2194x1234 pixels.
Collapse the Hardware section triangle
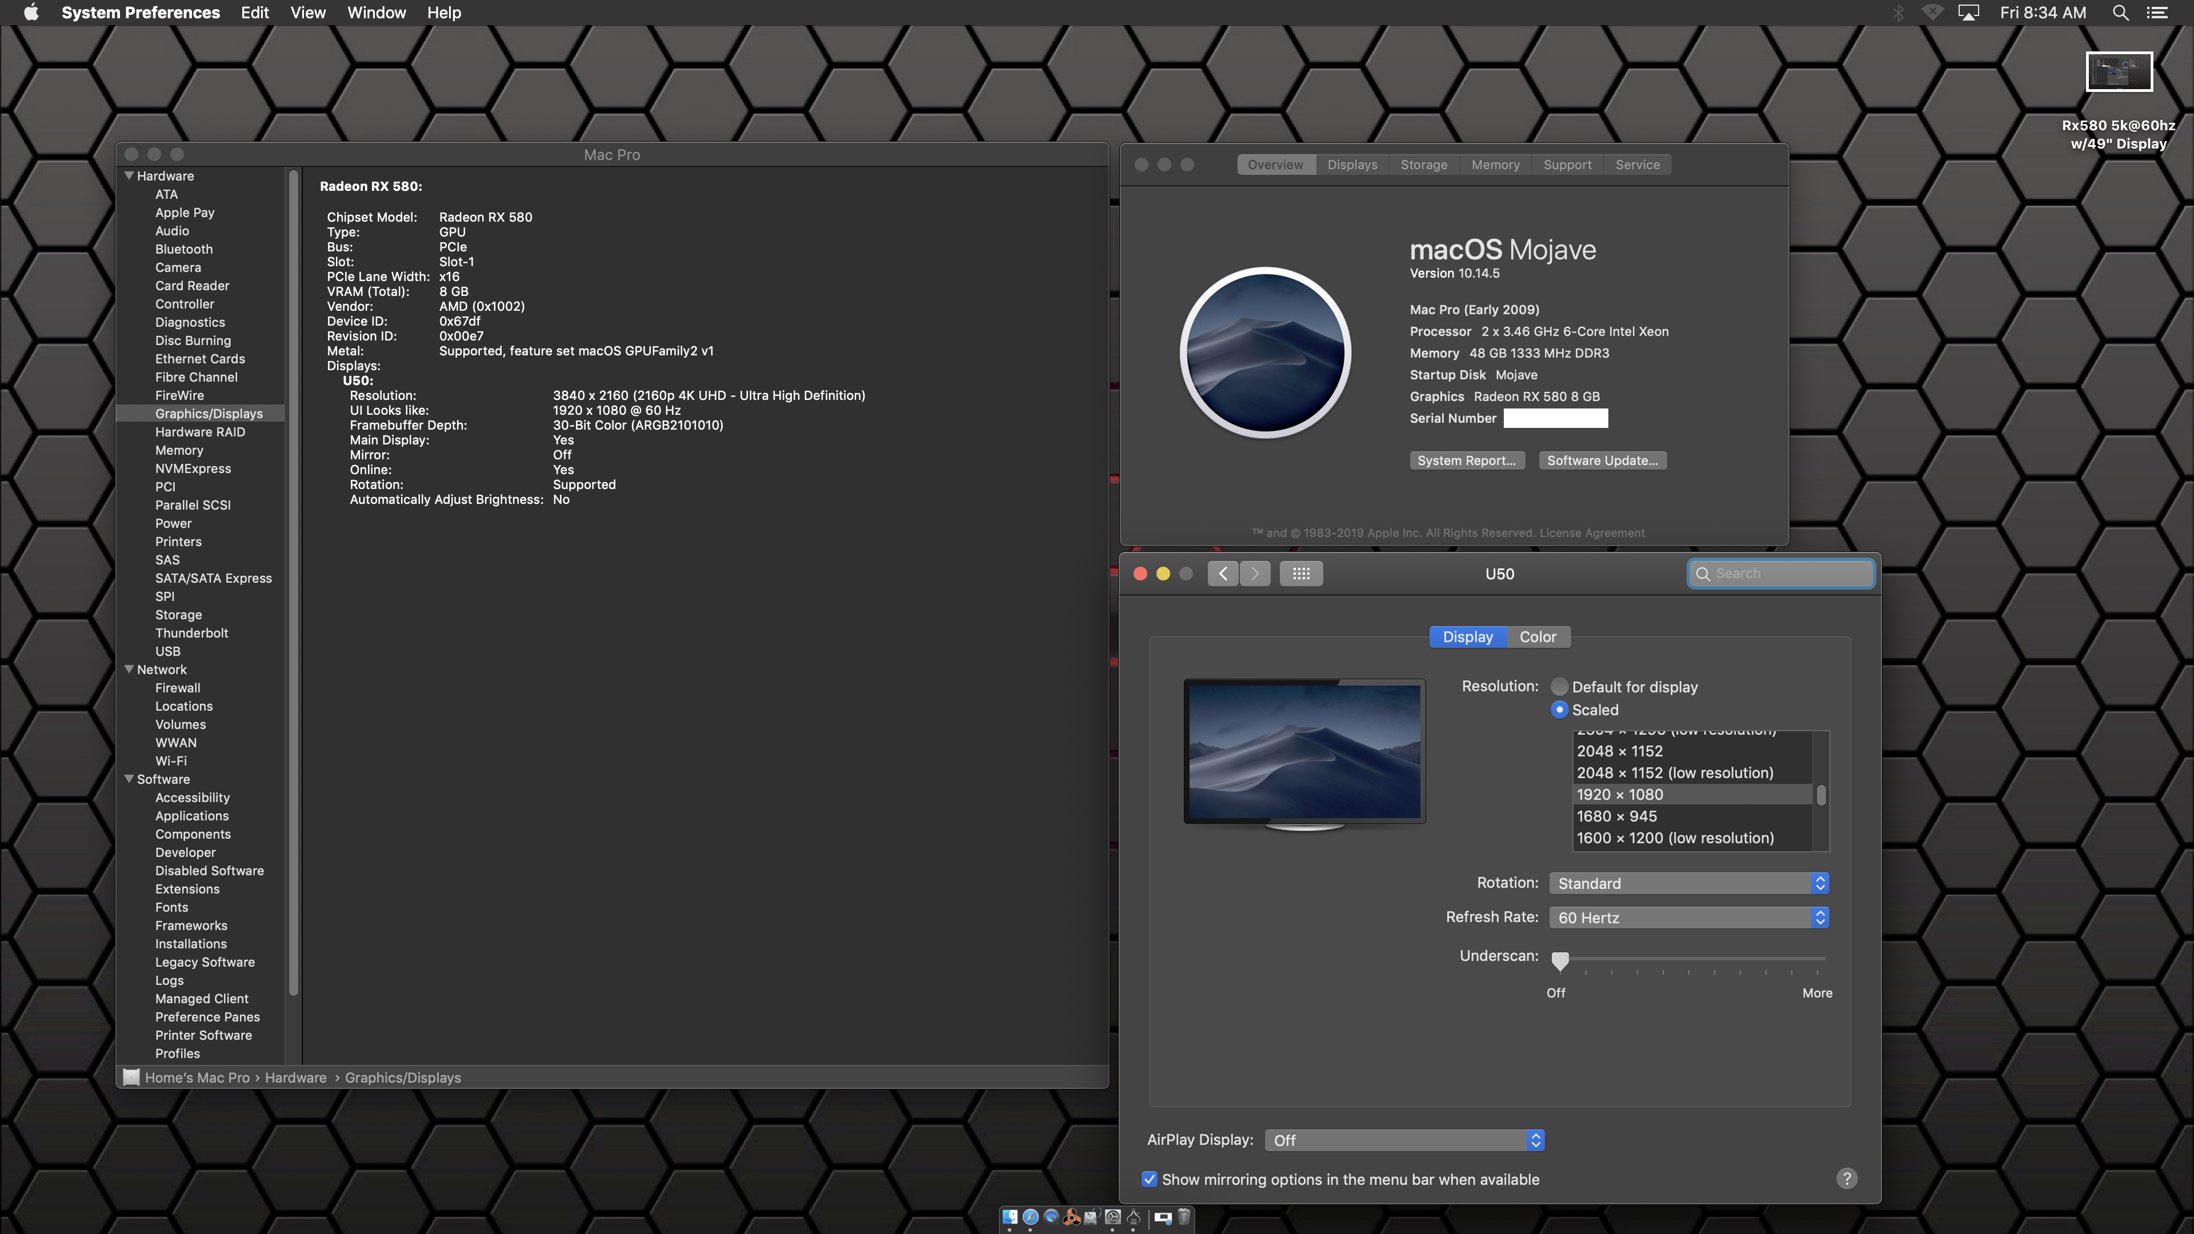click(x=130, y=175)
